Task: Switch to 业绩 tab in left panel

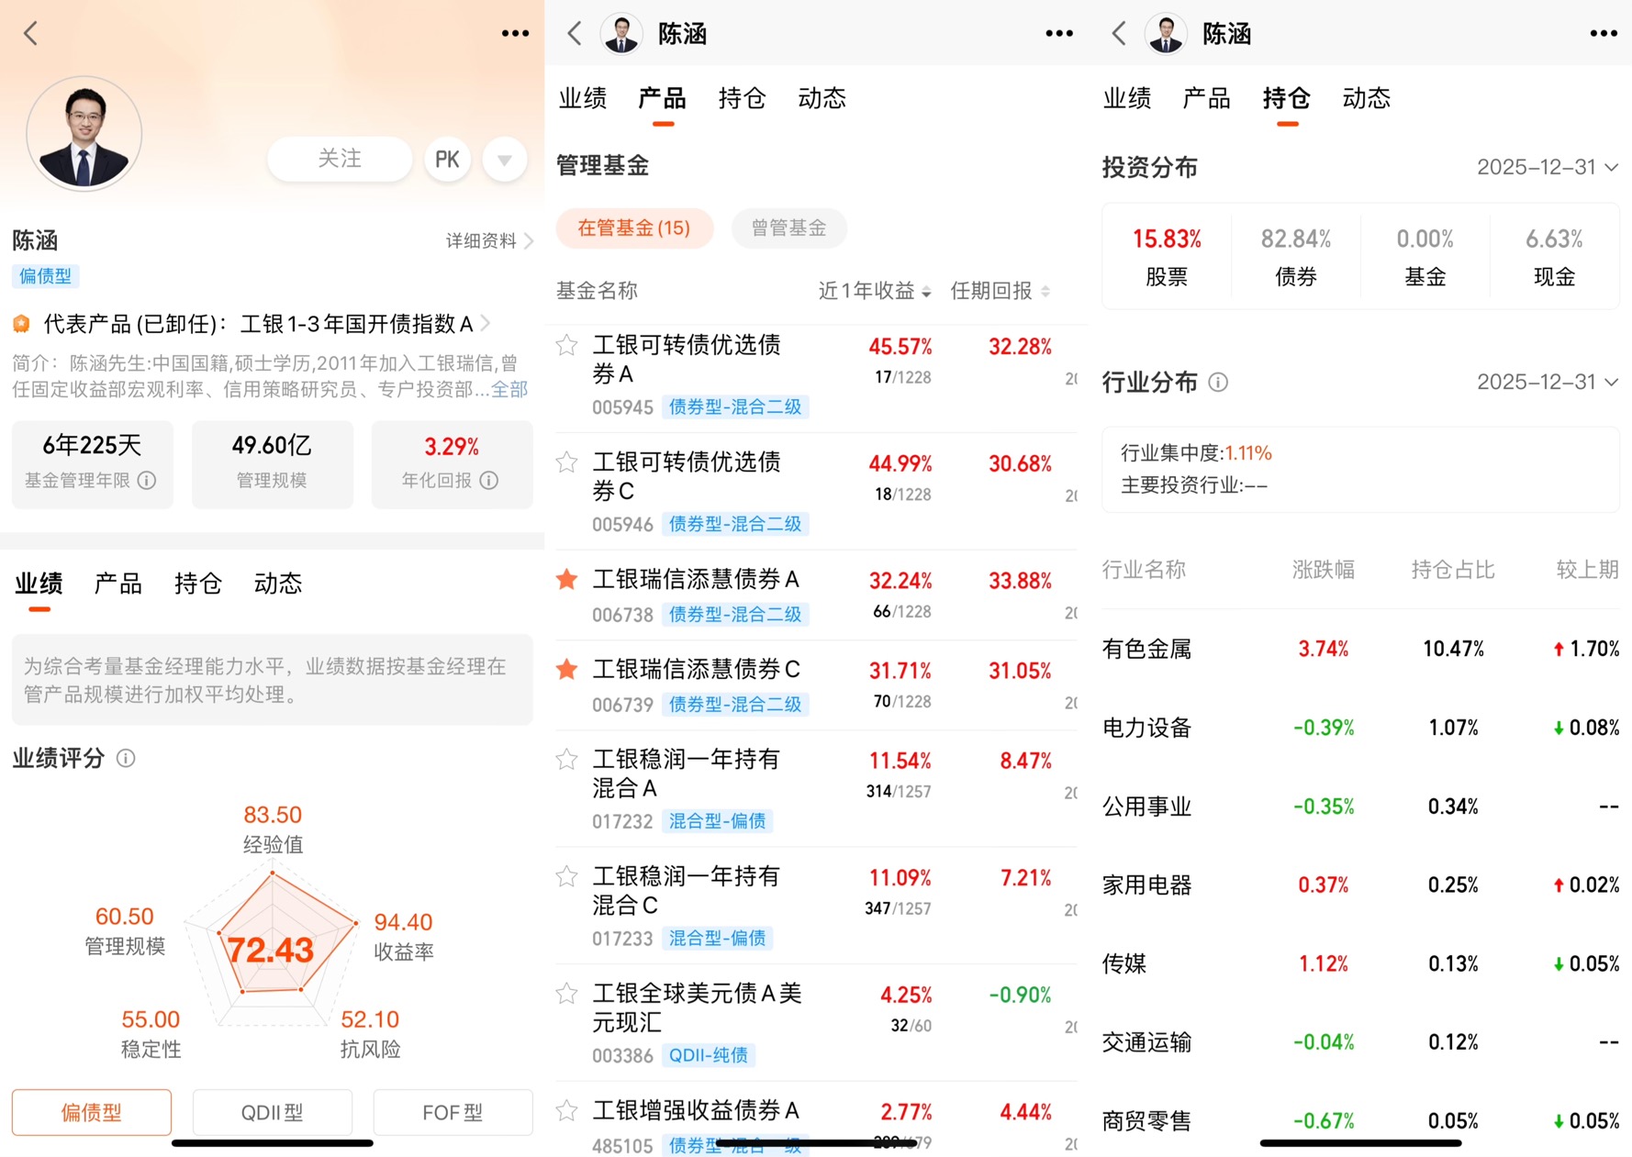Action: tap(39, 584)
